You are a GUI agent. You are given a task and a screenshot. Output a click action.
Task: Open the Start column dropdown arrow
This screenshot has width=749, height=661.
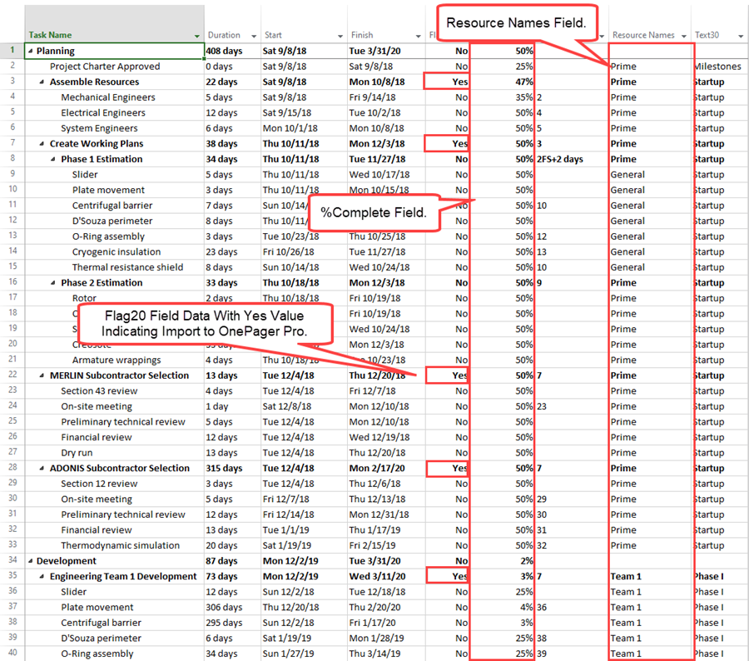click(x=340, y=36)
